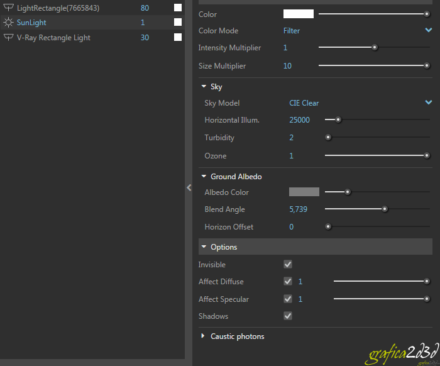440x366 pixels.
Task: Click the panel collapse arrow on divider
Action: click(189, 187)
